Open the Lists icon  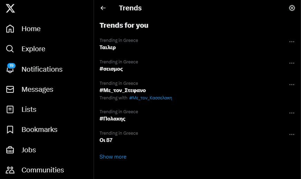click(10, 109)
